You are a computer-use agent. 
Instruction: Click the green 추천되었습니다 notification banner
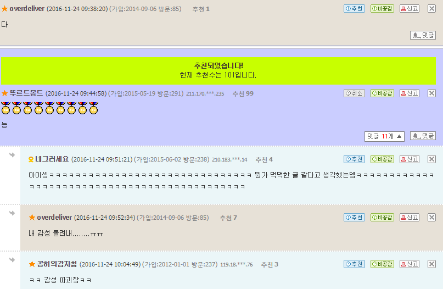pos(218,71)
